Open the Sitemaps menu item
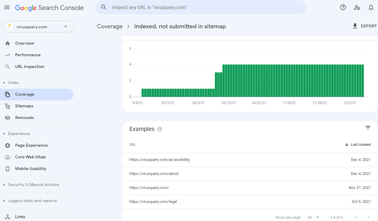Screen dimensions: 378x221 37,106
